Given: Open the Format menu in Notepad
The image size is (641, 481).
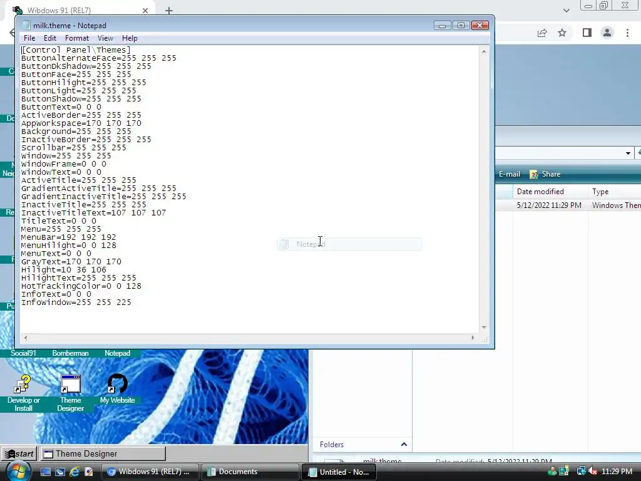Looking at the screenshot, I should 77,38.
